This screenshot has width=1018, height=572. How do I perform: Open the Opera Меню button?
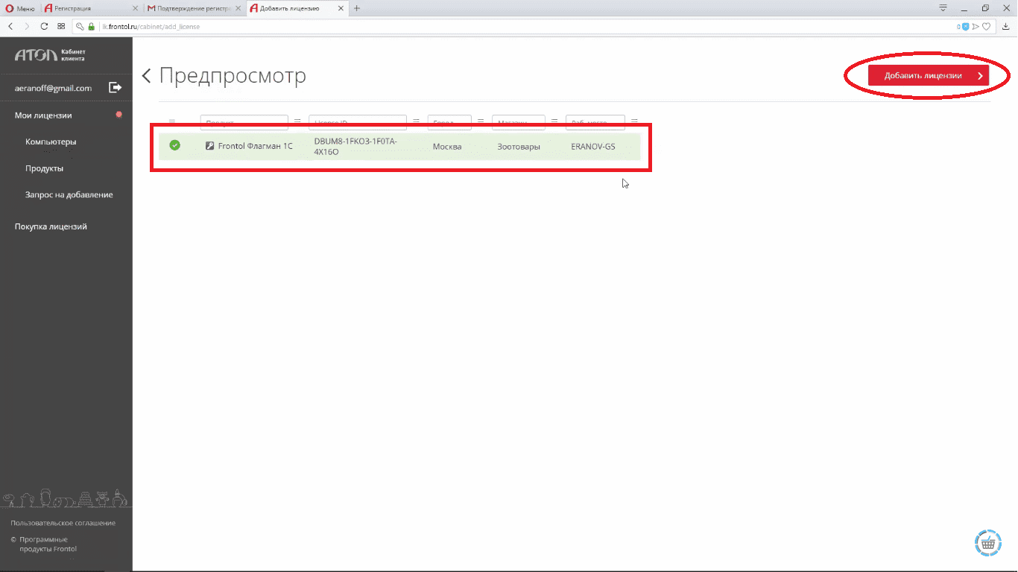[20, 8]
